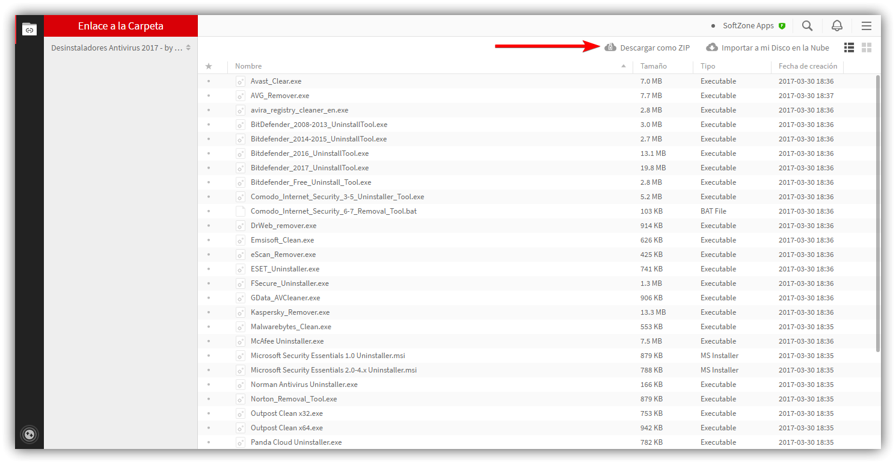Open the hamburger menu
This screenshot has width=896, height=464.
click(x=867, y=26)
